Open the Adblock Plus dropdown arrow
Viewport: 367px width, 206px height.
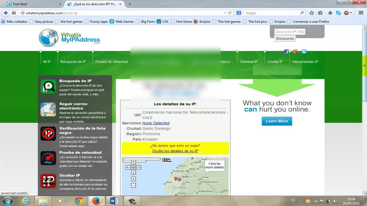point(351,13)
